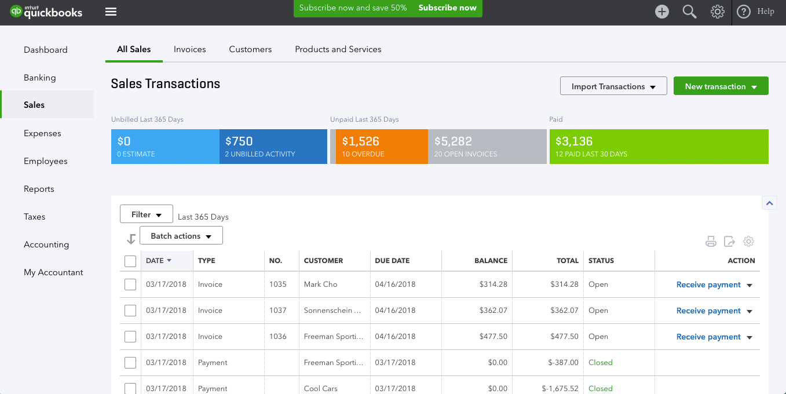Check the Cool Cars payment row checkbox
The image size is (786, 394).
(130, 388)
